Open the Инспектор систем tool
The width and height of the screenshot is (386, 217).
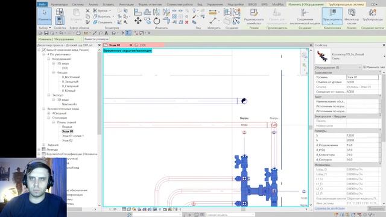(x=352, y=16)
